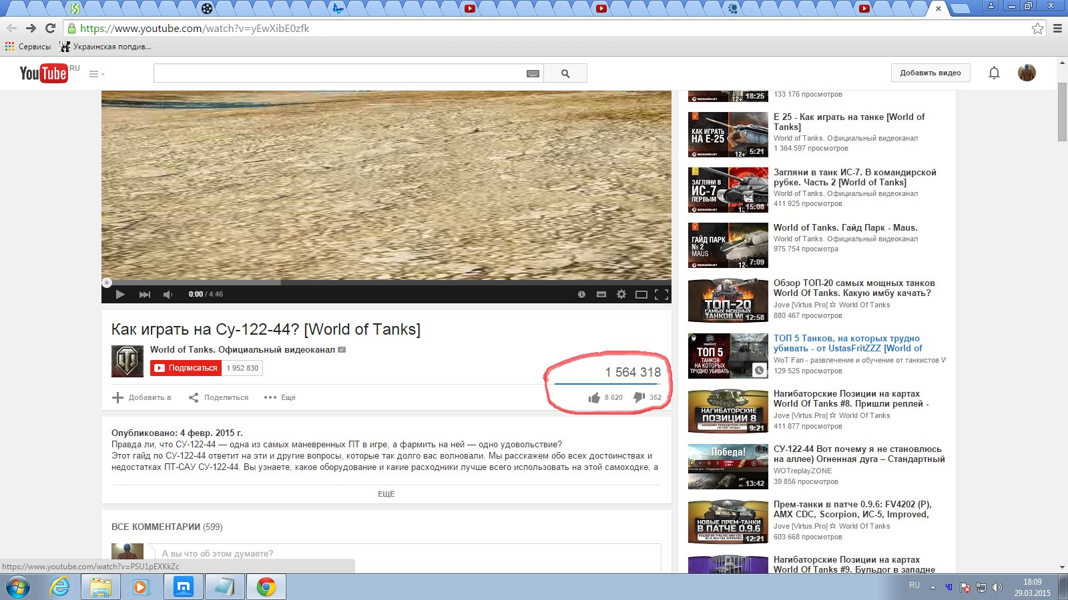
Task: Show hidden system tray icons
Action: (932, 587)
